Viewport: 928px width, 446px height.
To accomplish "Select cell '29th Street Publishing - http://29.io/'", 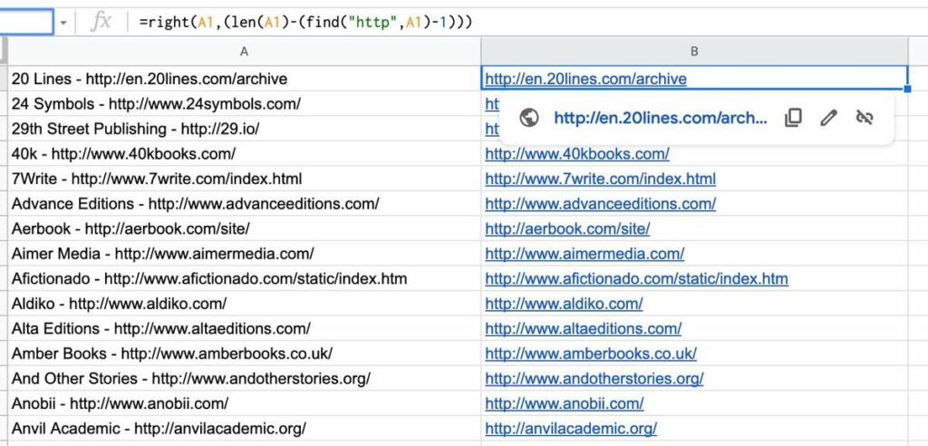I will [x=244, y=129].
